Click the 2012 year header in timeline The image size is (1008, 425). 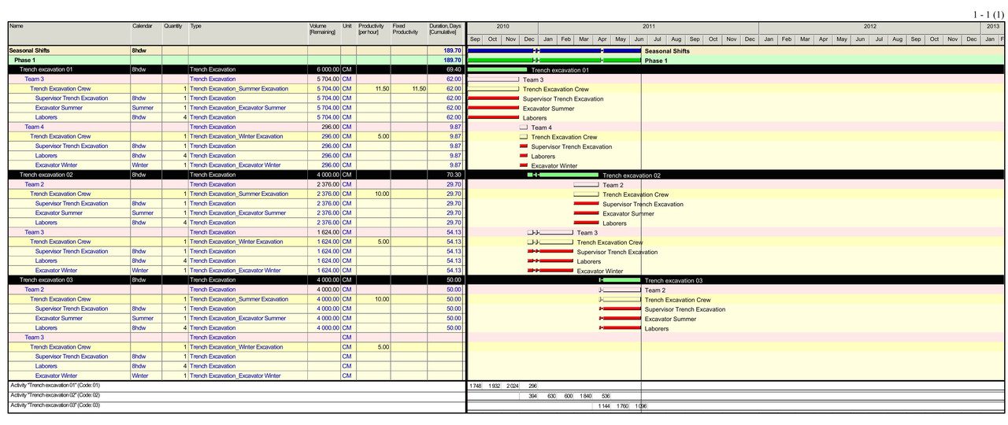click(869, 27)
